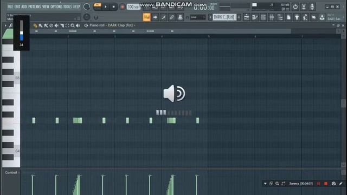The height and width of the screenshot is (195, 347).
Task: Arm the main transport Record button
Action: 122,7
